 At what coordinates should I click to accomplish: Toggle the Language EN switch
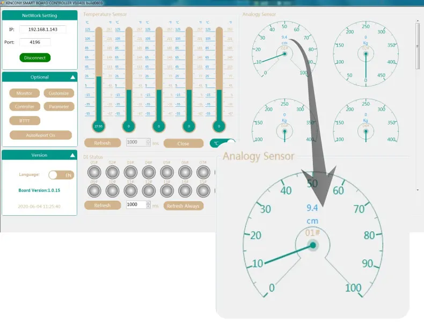click(61, 175)
